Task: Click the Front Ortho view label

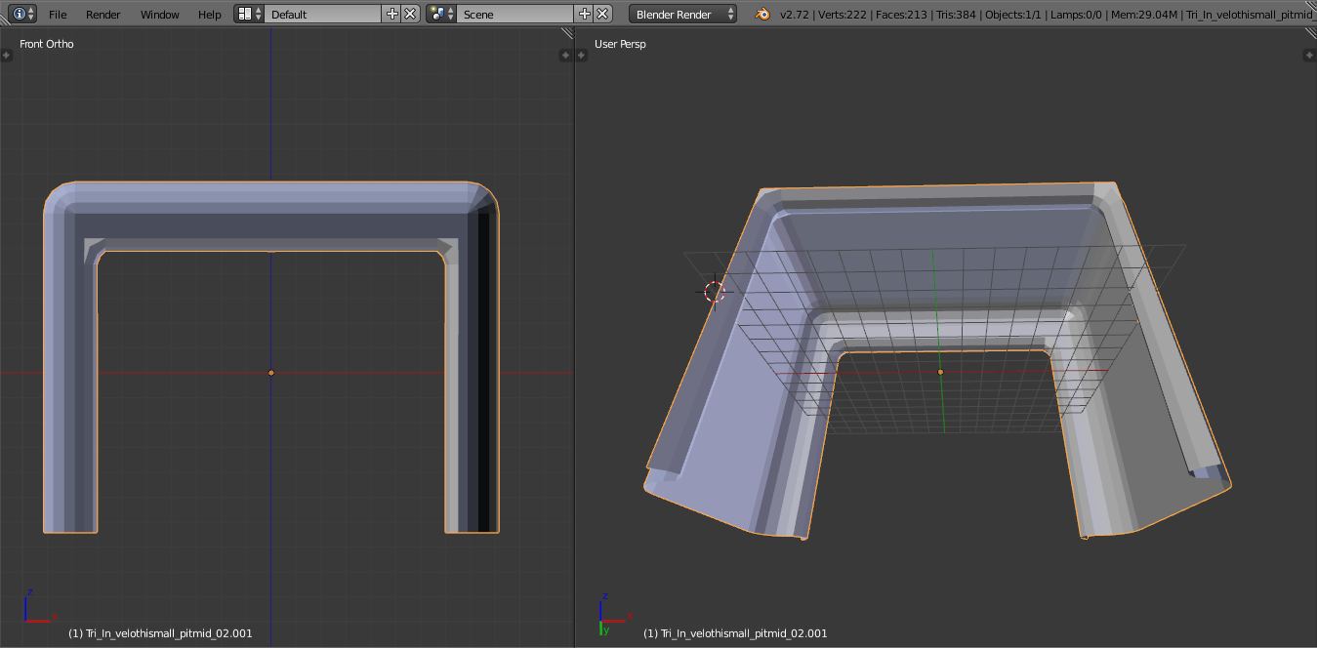Action: 47,44
